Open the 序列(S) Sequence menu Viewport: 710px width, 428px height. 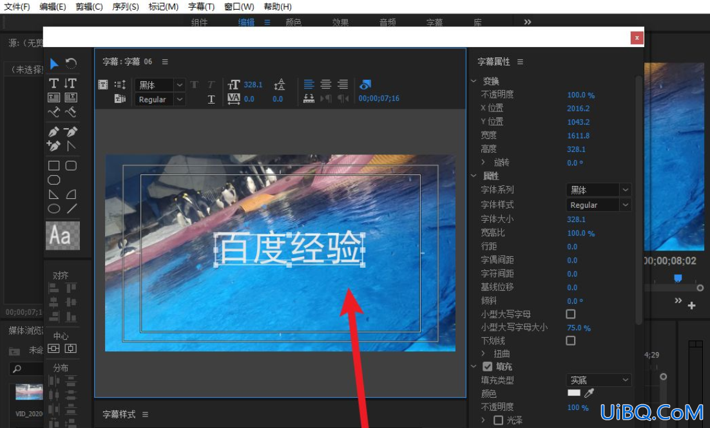pos(126,7)
